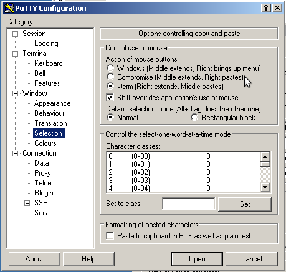Open the Connection category
286x272 pixels.
coord(39,153)
